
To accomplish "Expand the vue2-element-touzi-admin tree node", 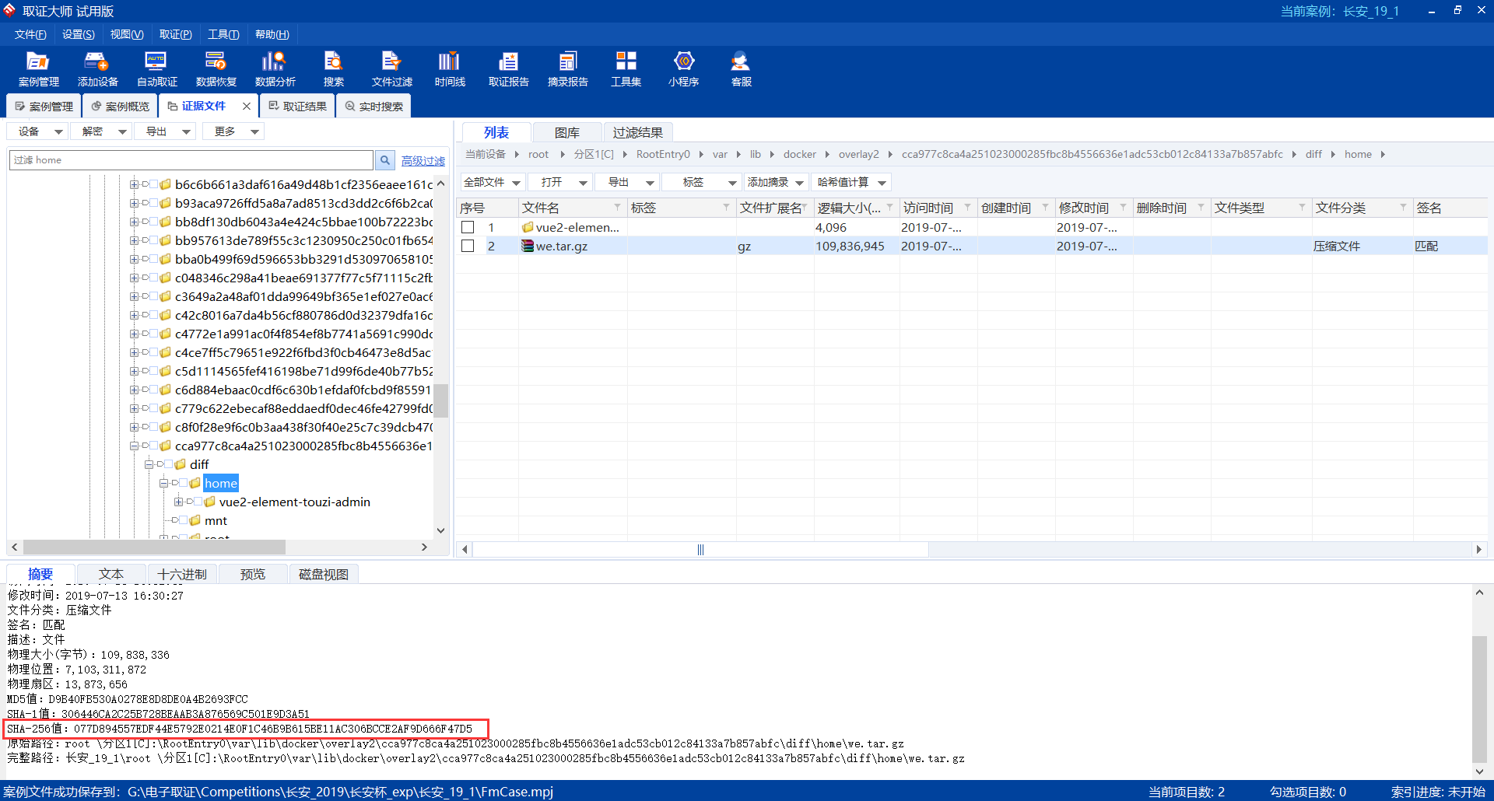I will (x=178, y=502).
